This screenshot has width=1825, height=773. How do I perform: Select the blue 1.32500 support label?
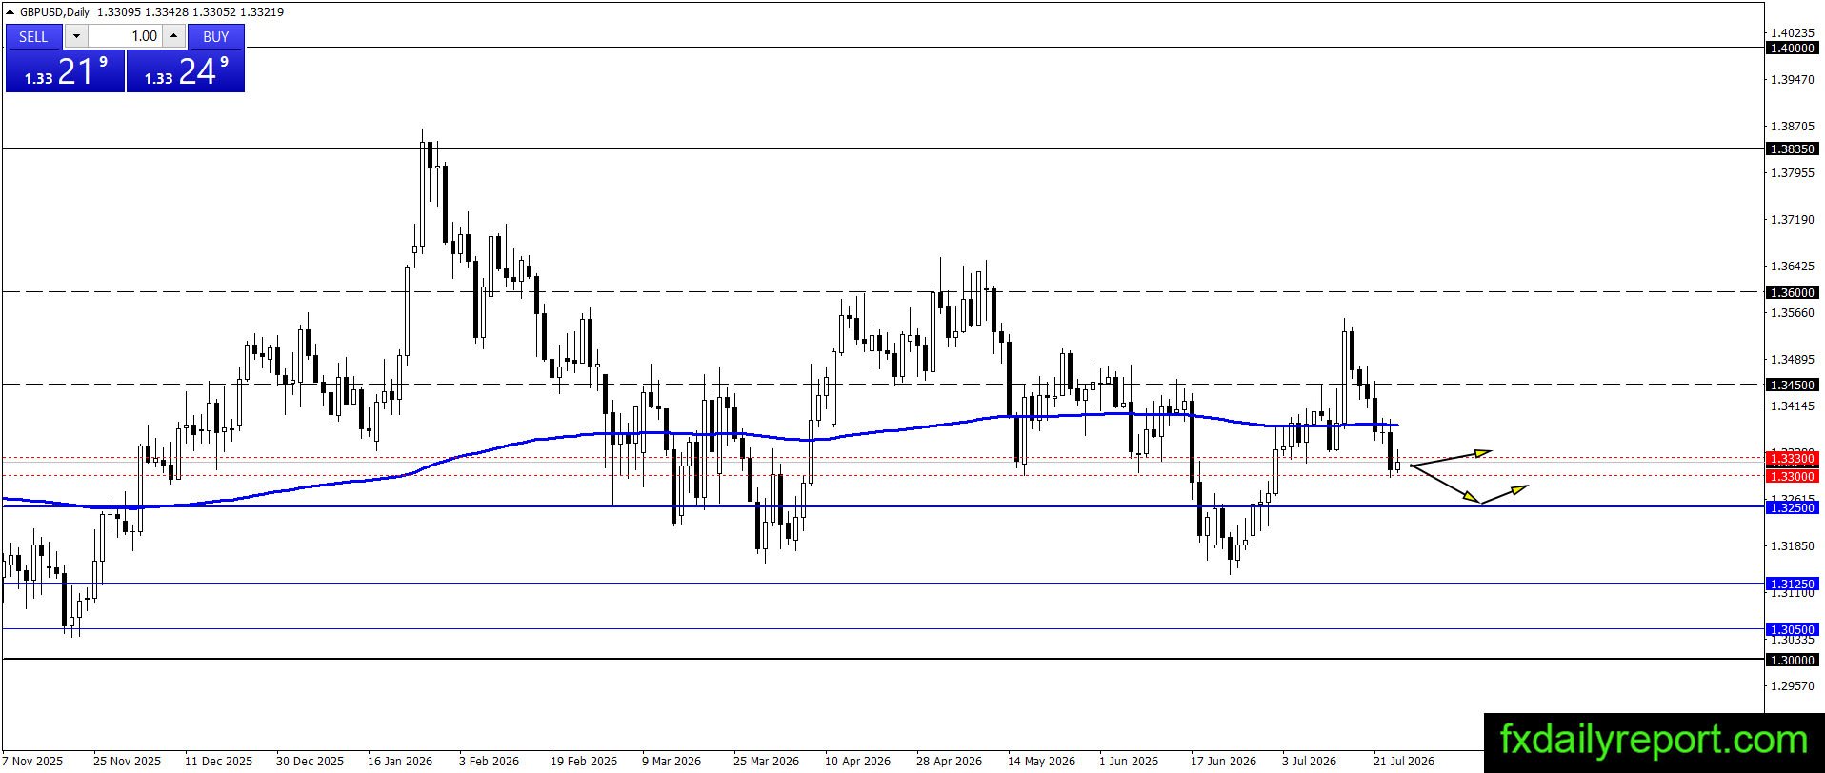pos(1792,507)
